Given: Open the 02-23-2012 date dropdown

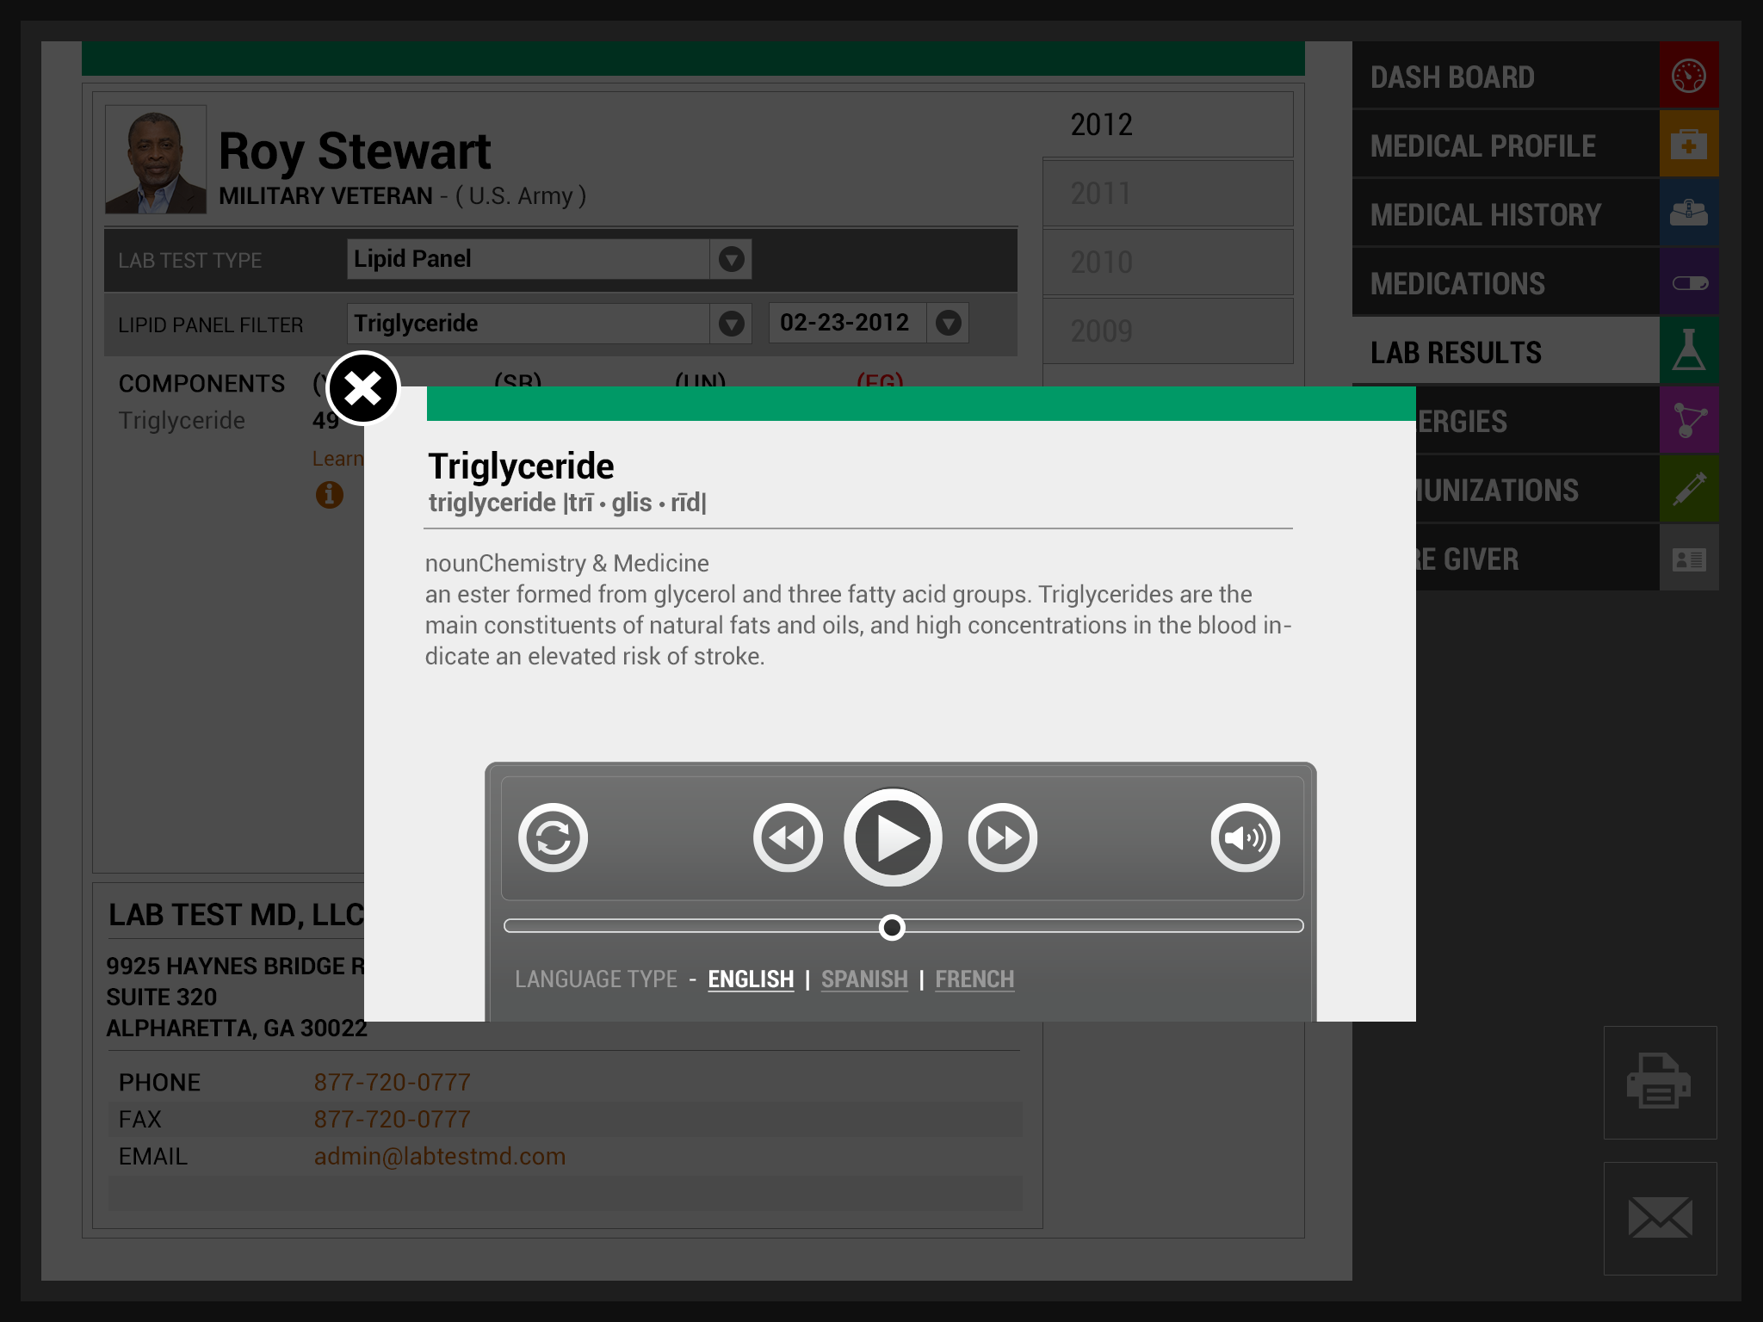Looking at the screenshot, I should click(948, 324).
